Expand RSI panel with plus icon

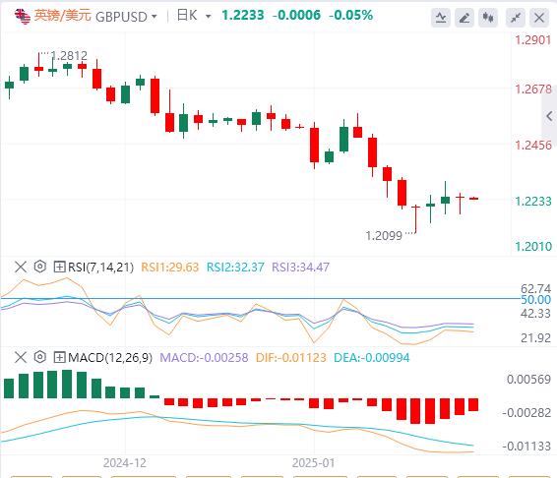59,267
